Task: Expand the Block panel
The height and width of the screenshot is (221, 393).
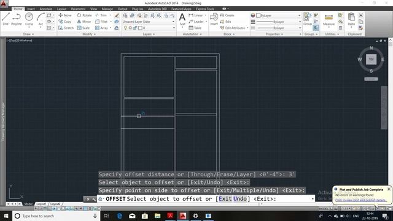Action: coord(229,34)
